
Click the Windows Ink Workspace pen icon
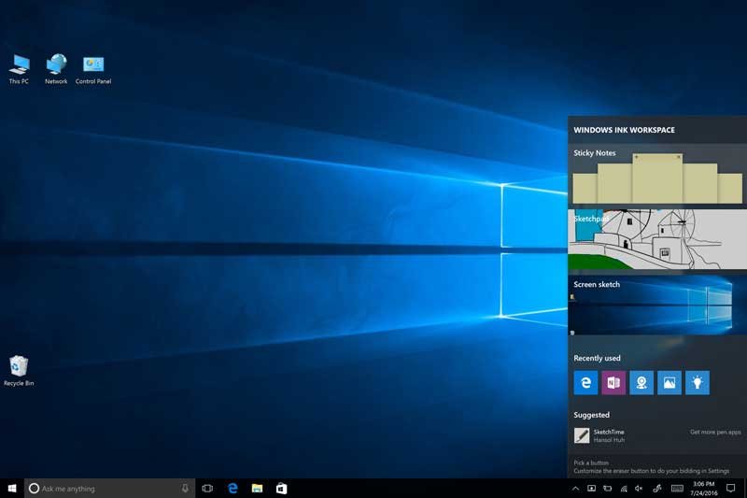[657, 489]
